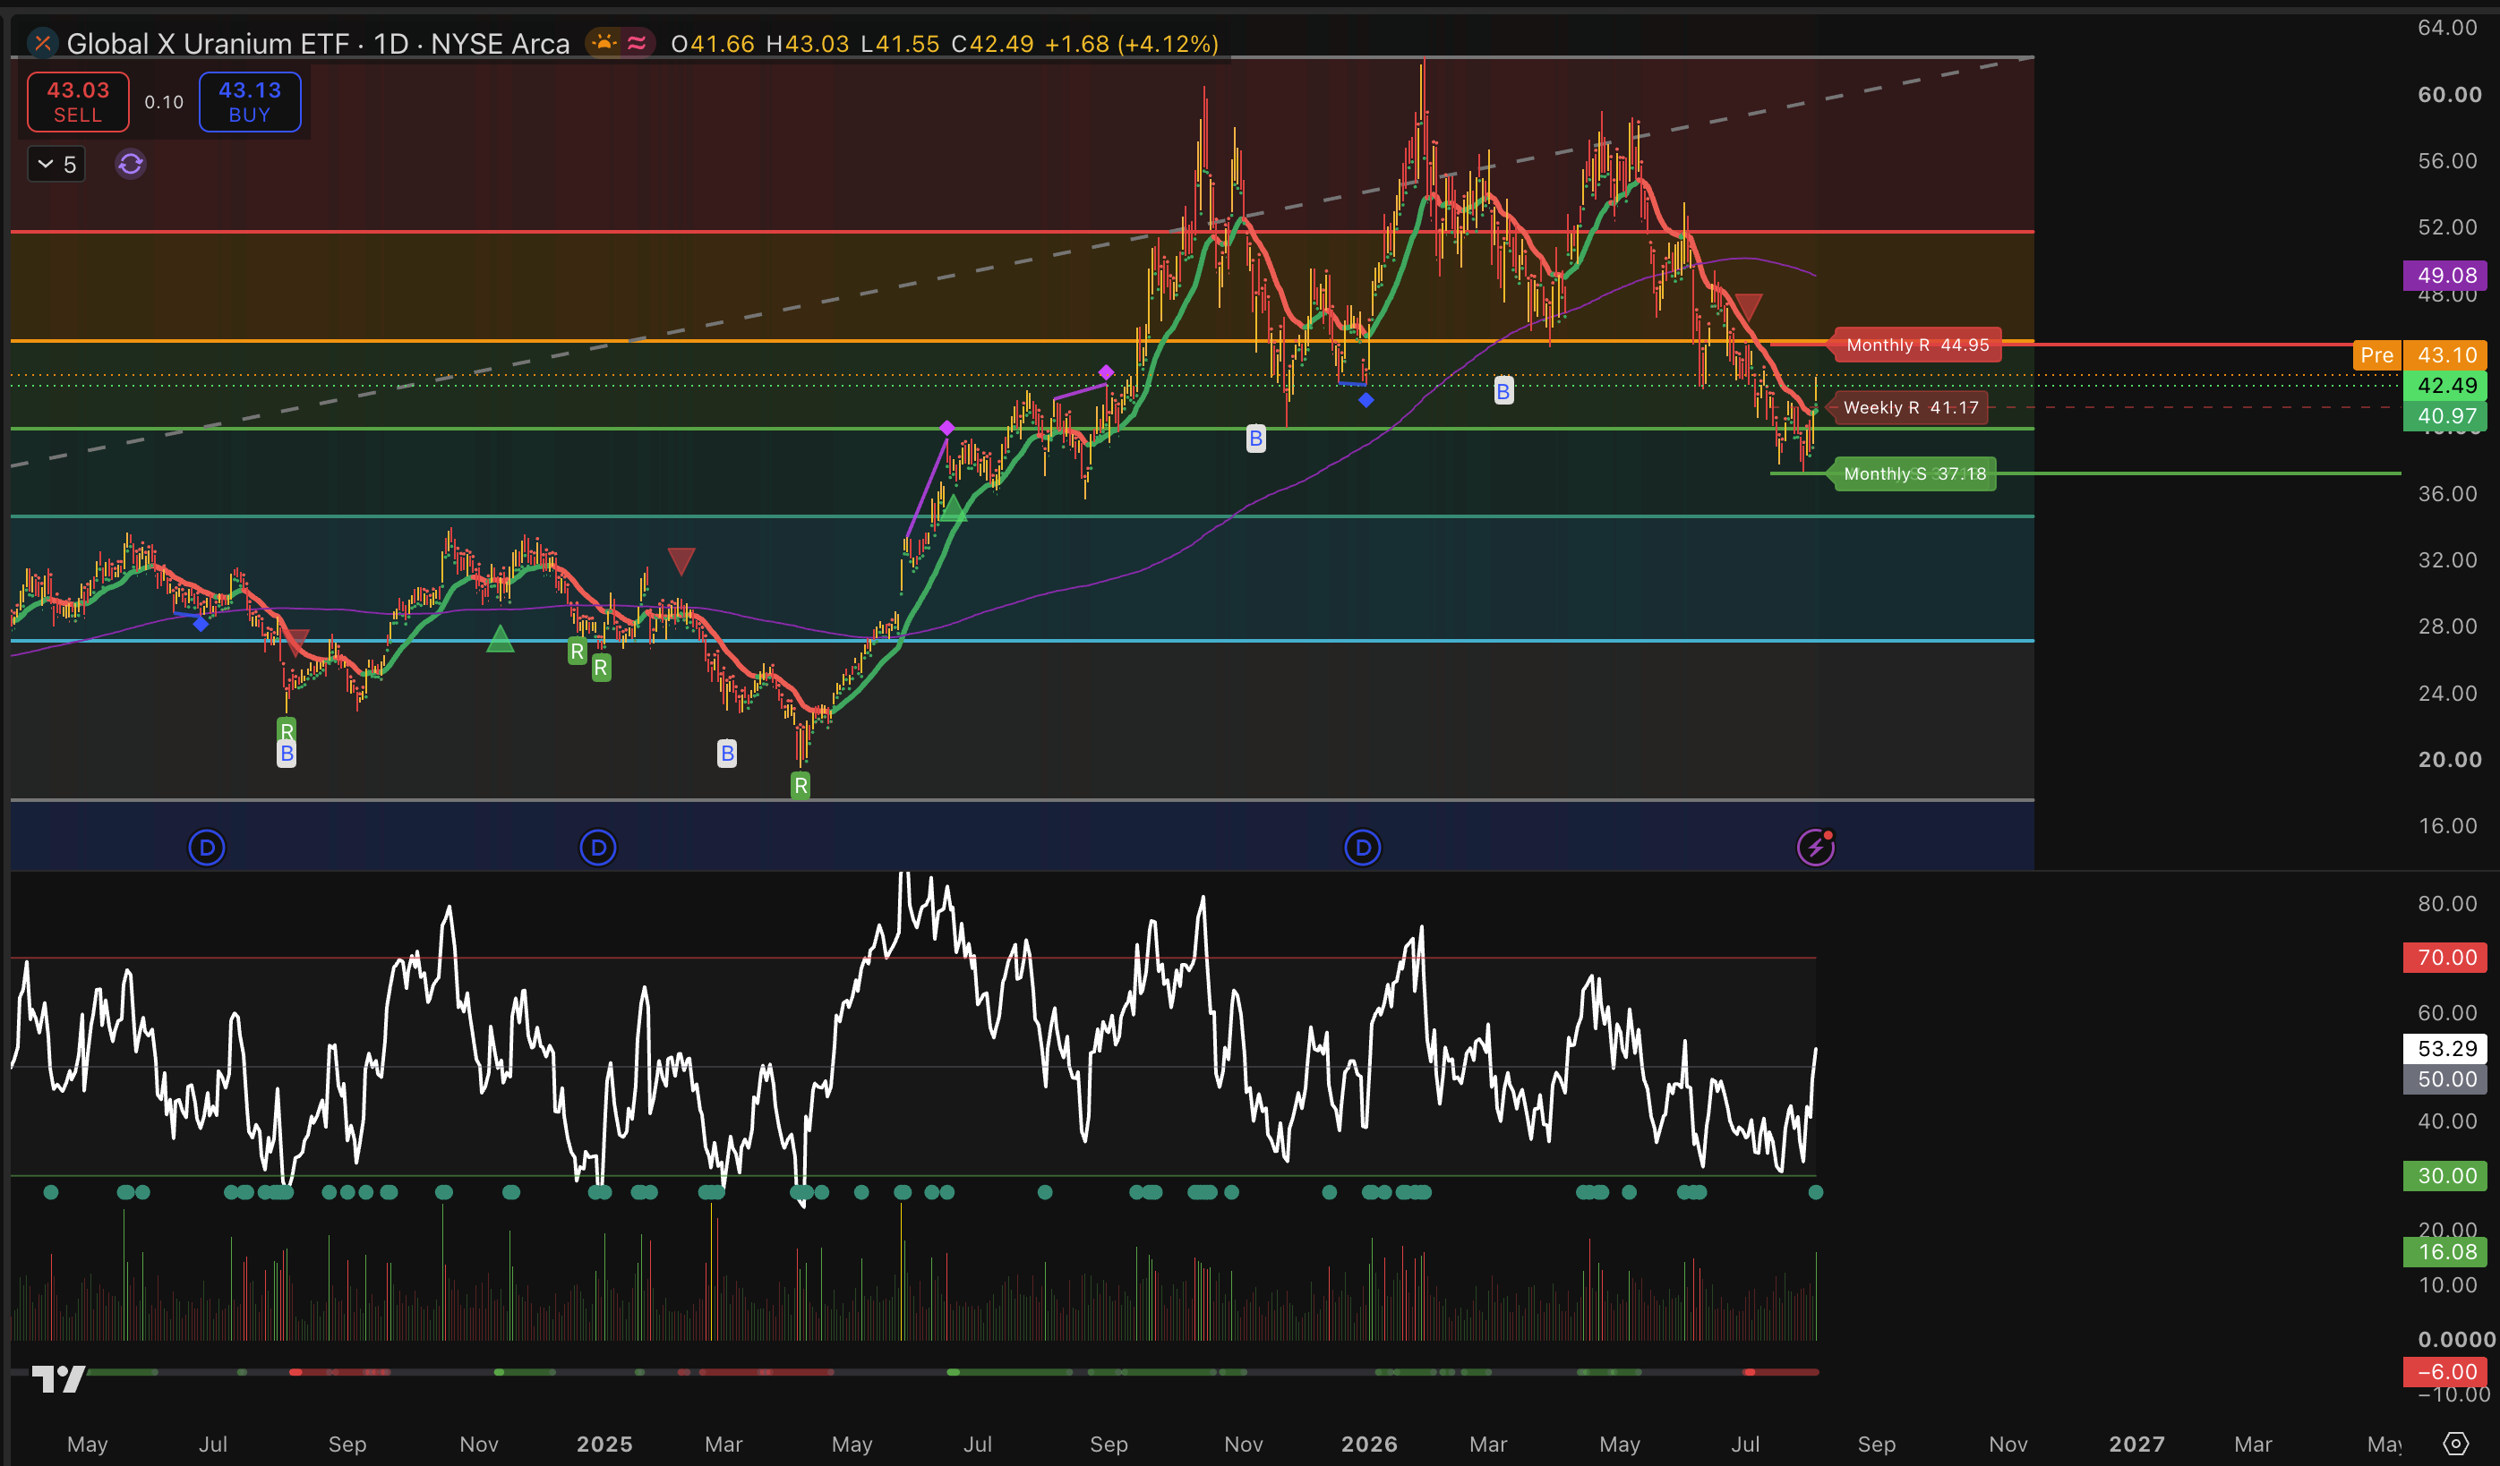Click the blue diamond marker near January 2026

1366,400
